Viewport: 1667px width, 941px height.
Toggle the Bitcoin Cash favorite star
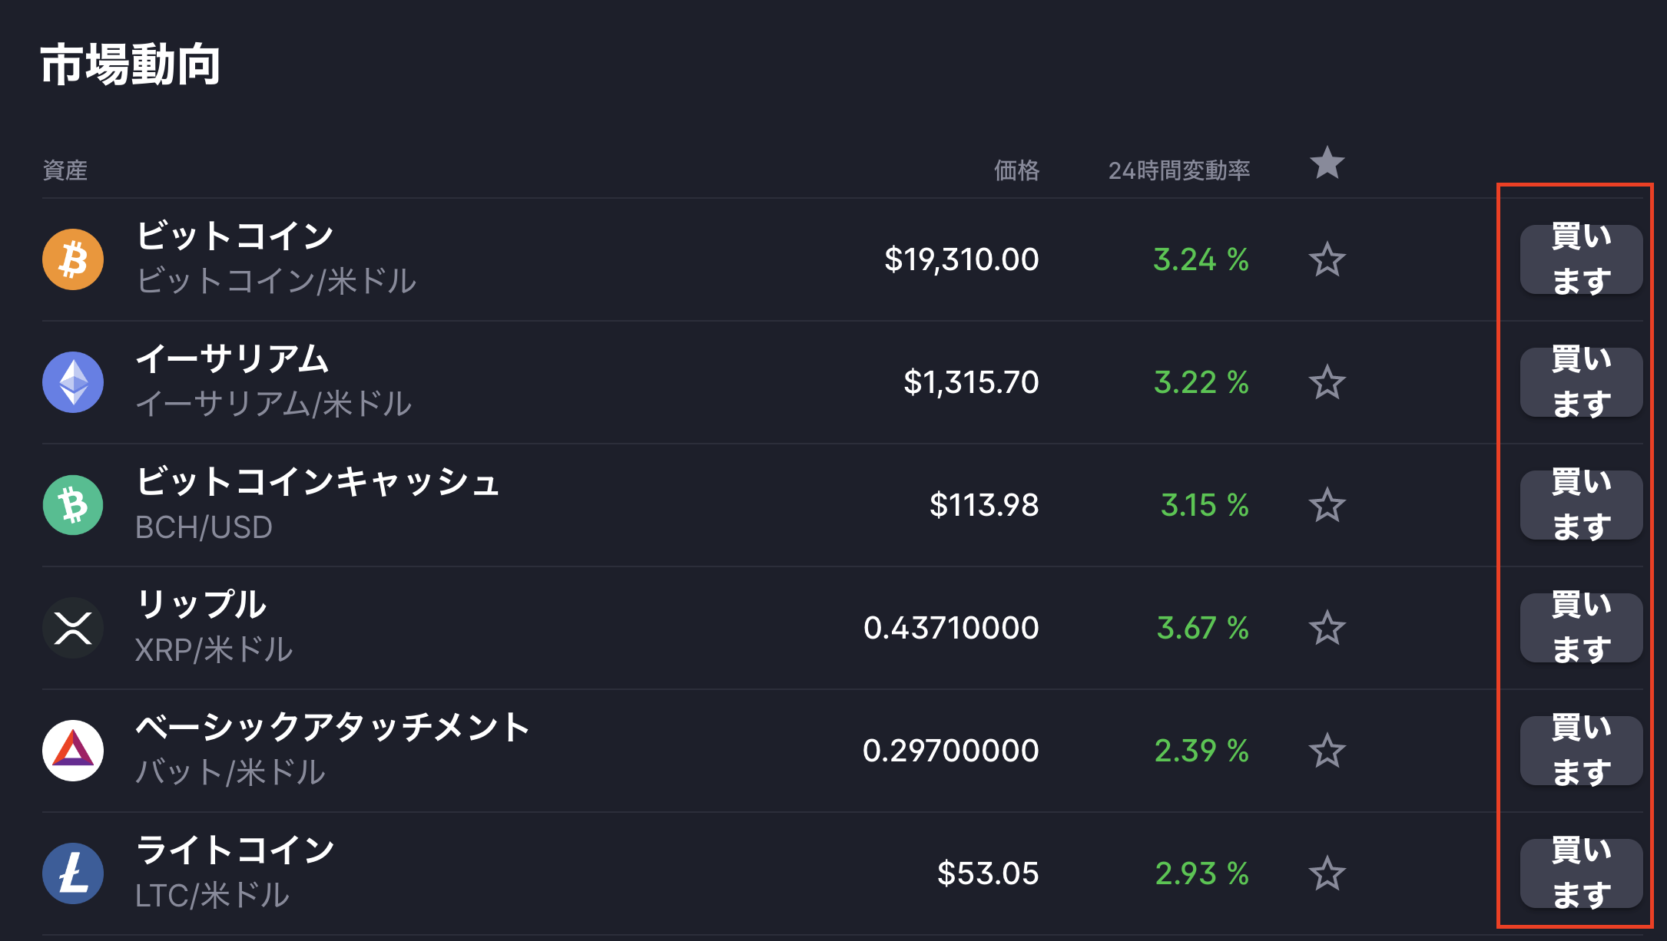click(1327, 505)
